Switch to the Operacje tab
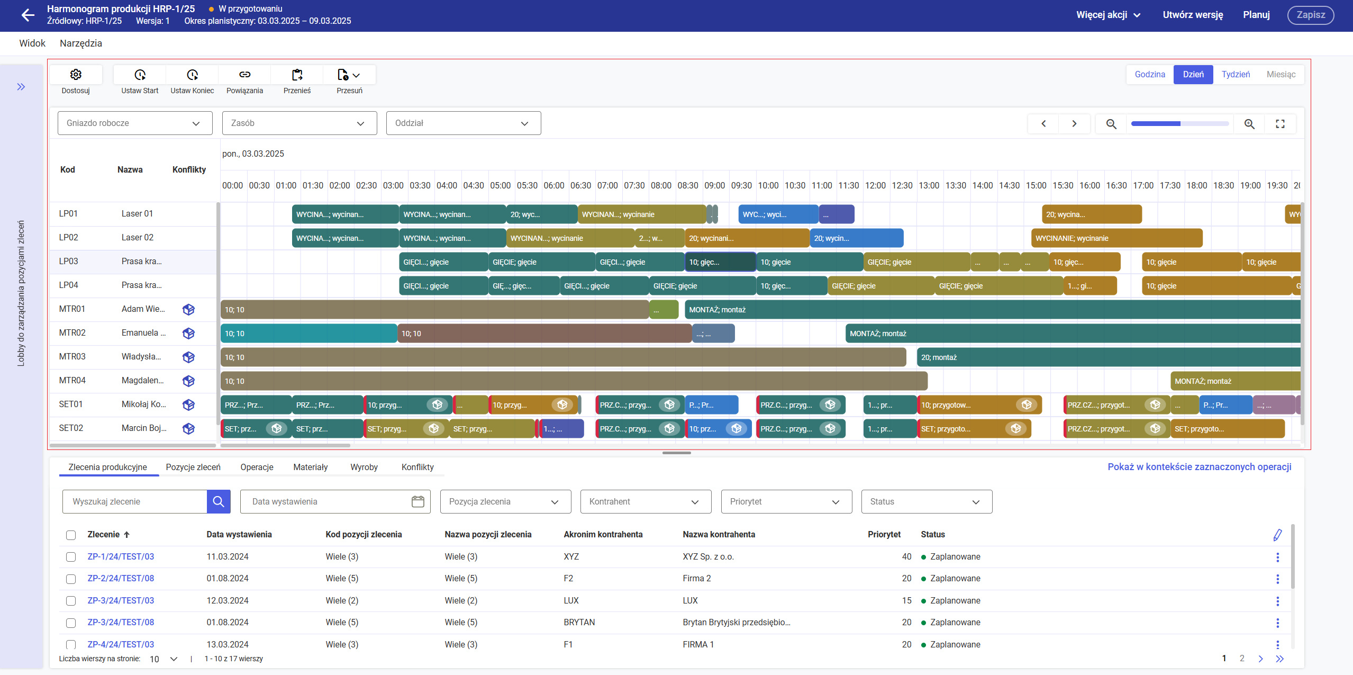Viewport: 1353px width, 675px height. click(x=257, y=467)
